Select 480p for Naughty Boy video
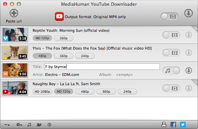The width and height of the screenshot is (198, 129). [85, 92]
